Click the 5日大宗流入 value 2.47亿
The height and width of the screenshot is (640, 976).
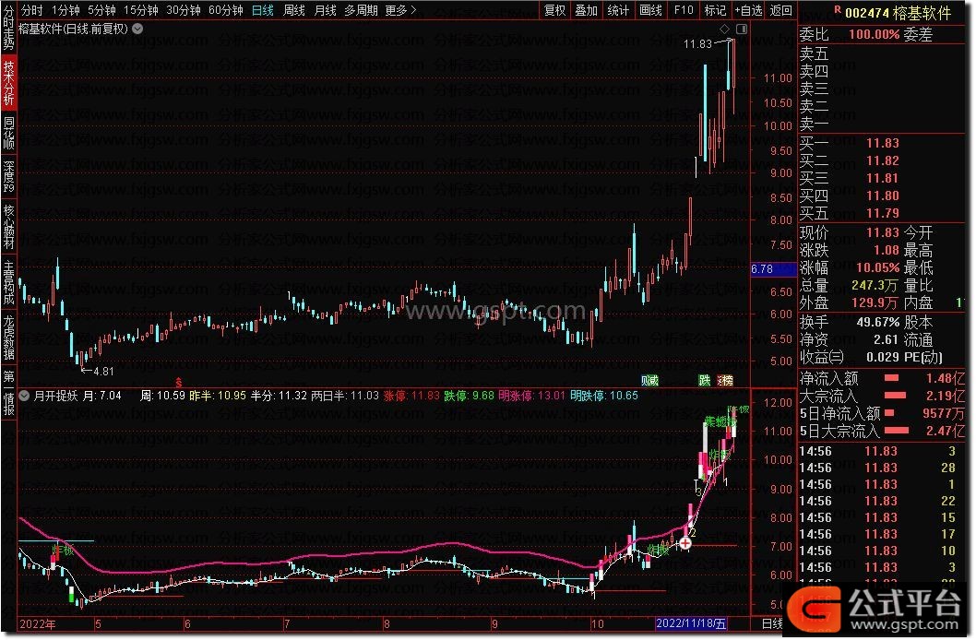(x=945, y=431)
